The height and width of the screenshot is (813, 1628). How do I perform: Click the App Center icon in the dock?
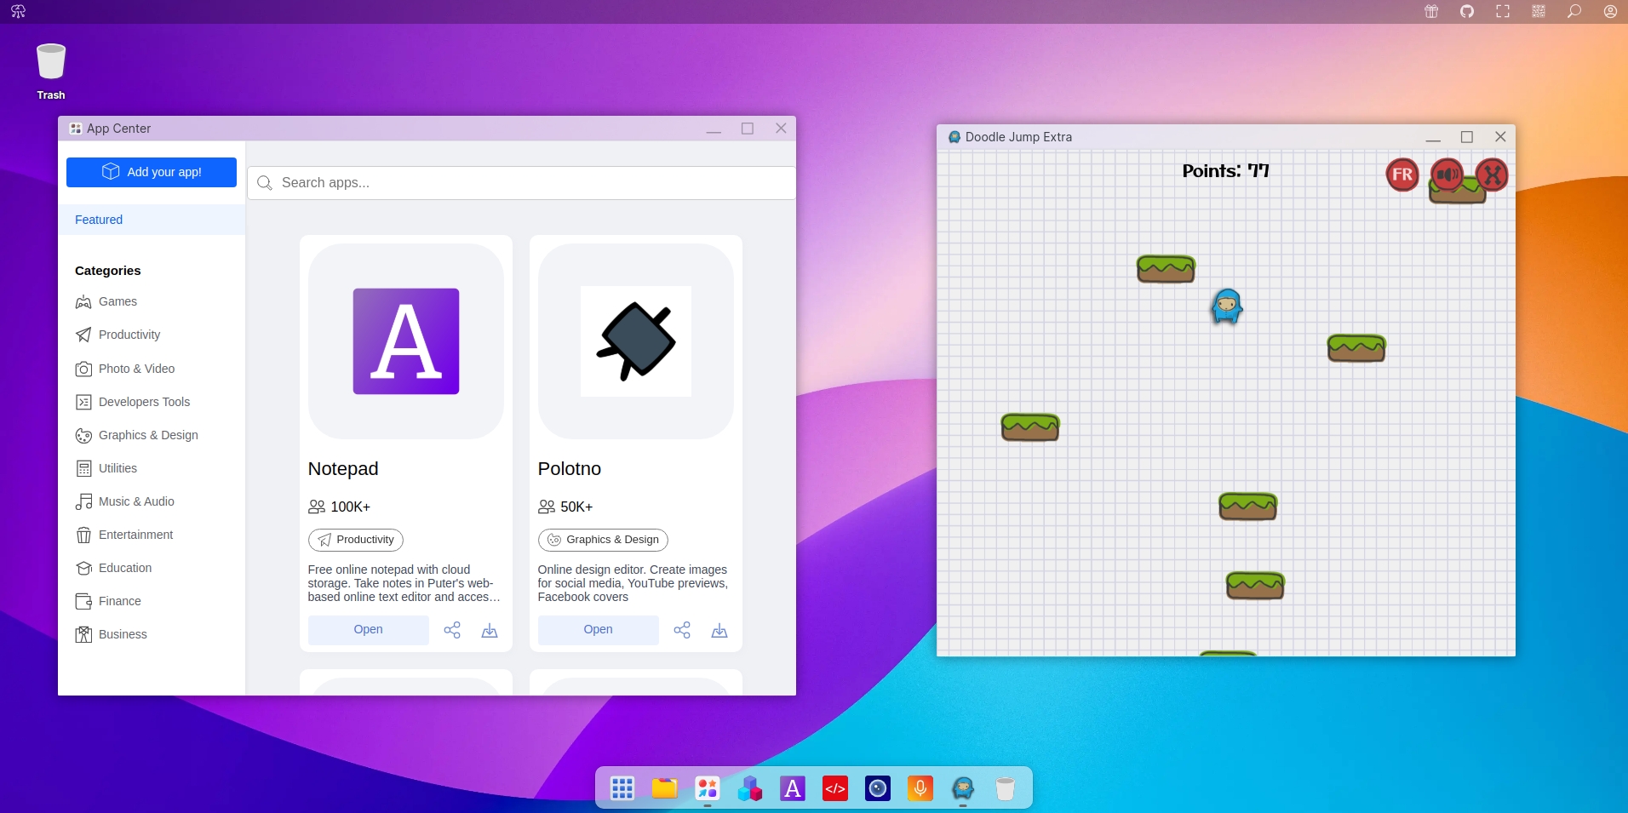pyautogui.click(x=708, y=788)
